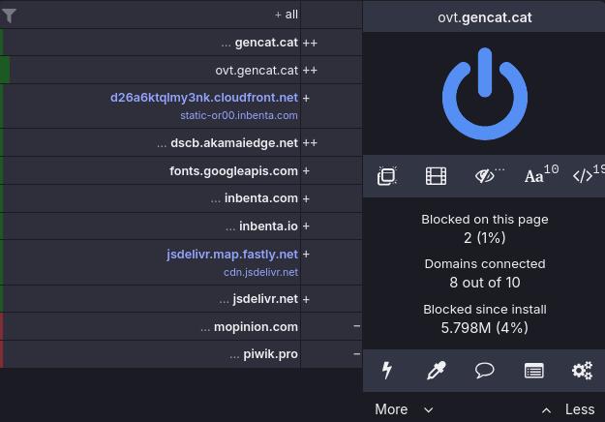Image resolution: width=605 pixels, height=422 pixels.
Task: Click the + counter beside fonts.googleapis.com
Action: tap(306, 171)
